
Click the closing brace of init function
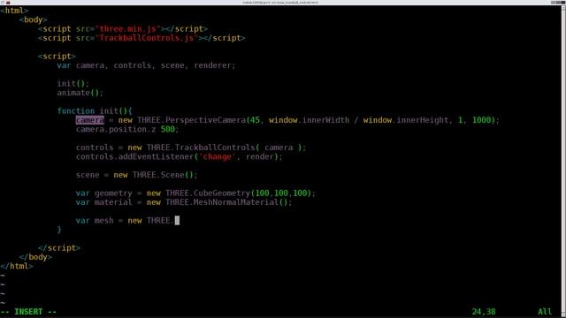pyautogui.click(x=59, y=230)
